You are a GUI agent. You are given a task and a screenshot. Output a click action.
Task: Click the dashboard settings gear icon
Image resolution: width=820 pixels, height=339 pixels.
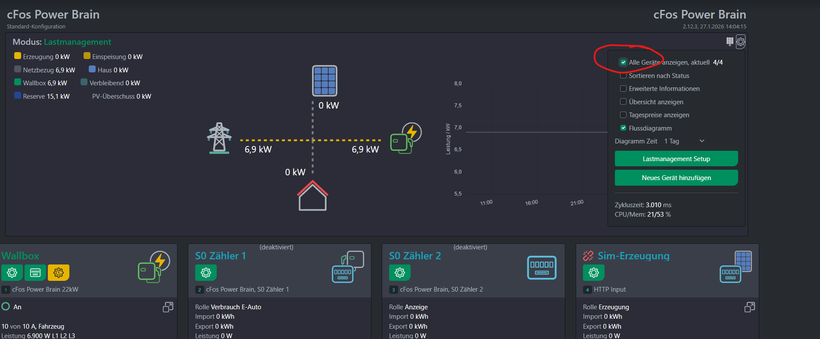740,42
